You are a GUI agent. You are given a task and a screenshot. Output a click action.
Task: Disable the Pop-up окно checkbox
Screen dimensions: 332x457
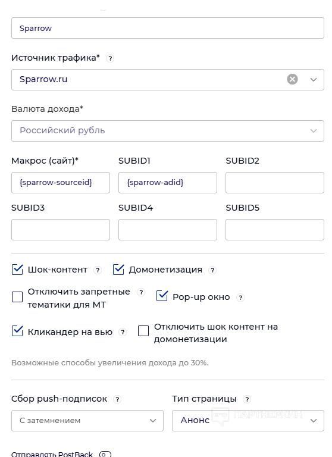(x=162, y=296)
